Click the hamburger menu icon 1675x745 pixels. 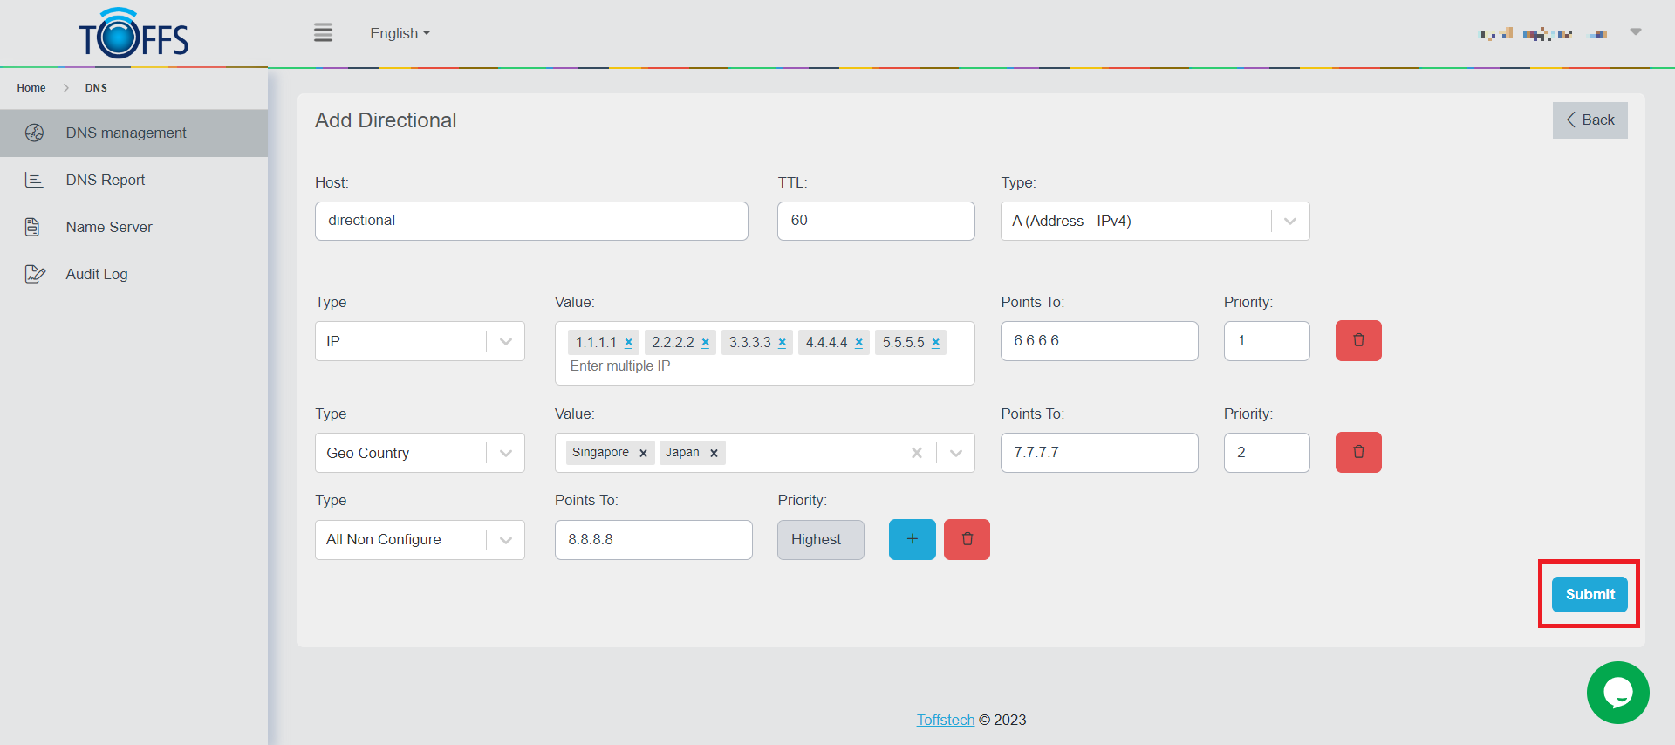(323, 33)
